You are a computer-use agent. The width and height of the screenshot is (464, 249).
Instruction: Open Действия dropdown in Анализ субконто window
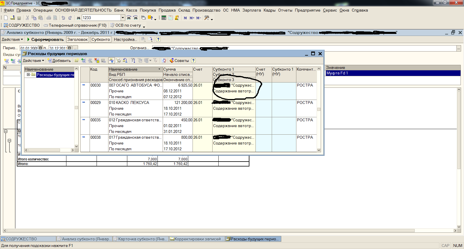click(x=12, y=39)
